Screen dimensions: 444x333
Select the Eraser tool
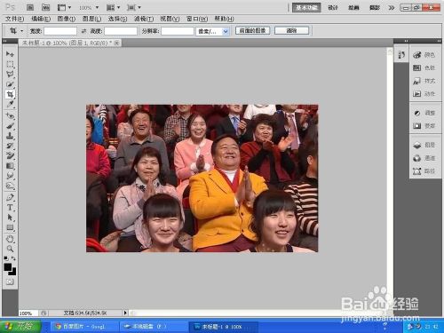click(10, 156)
